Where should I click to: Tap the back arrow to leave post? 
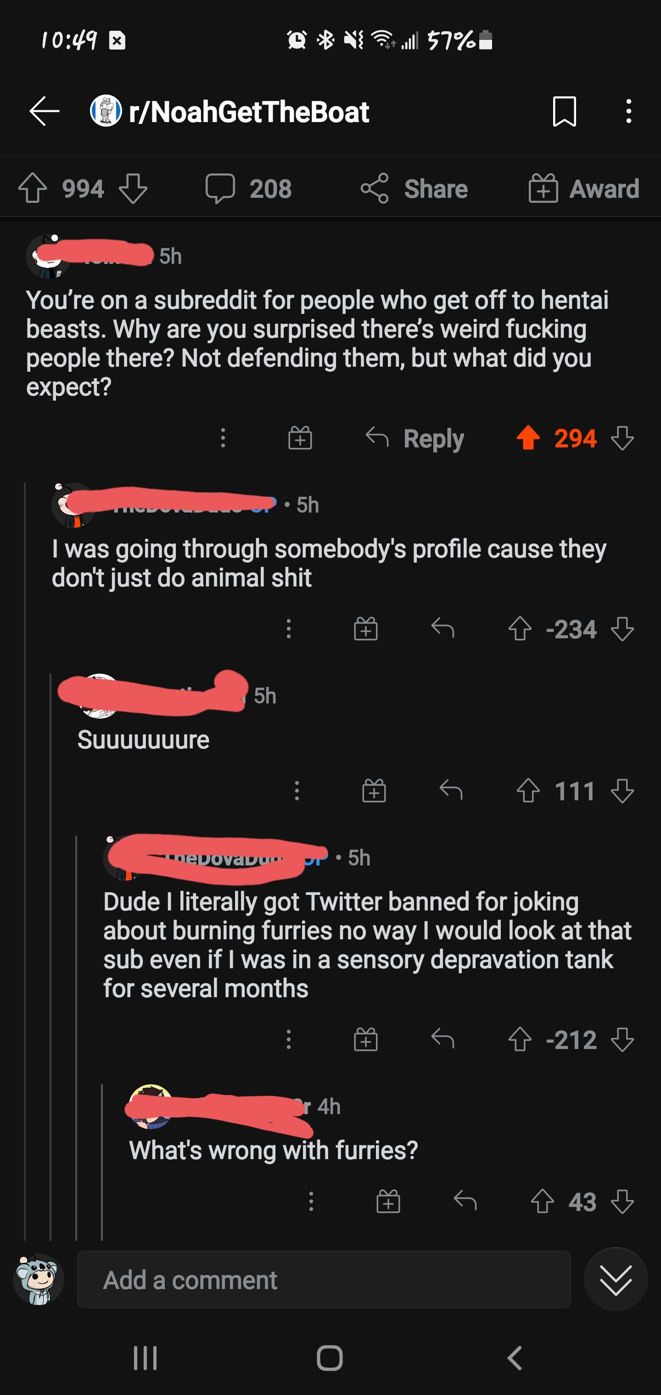(45, 112)
